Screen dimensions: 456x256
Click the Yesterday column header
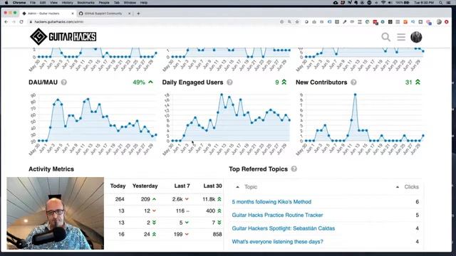145,186
